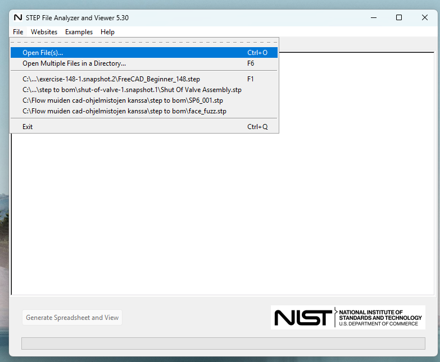
Task: Open recent Shut Of Valve Assembly.stp
Action: point(132,90)
